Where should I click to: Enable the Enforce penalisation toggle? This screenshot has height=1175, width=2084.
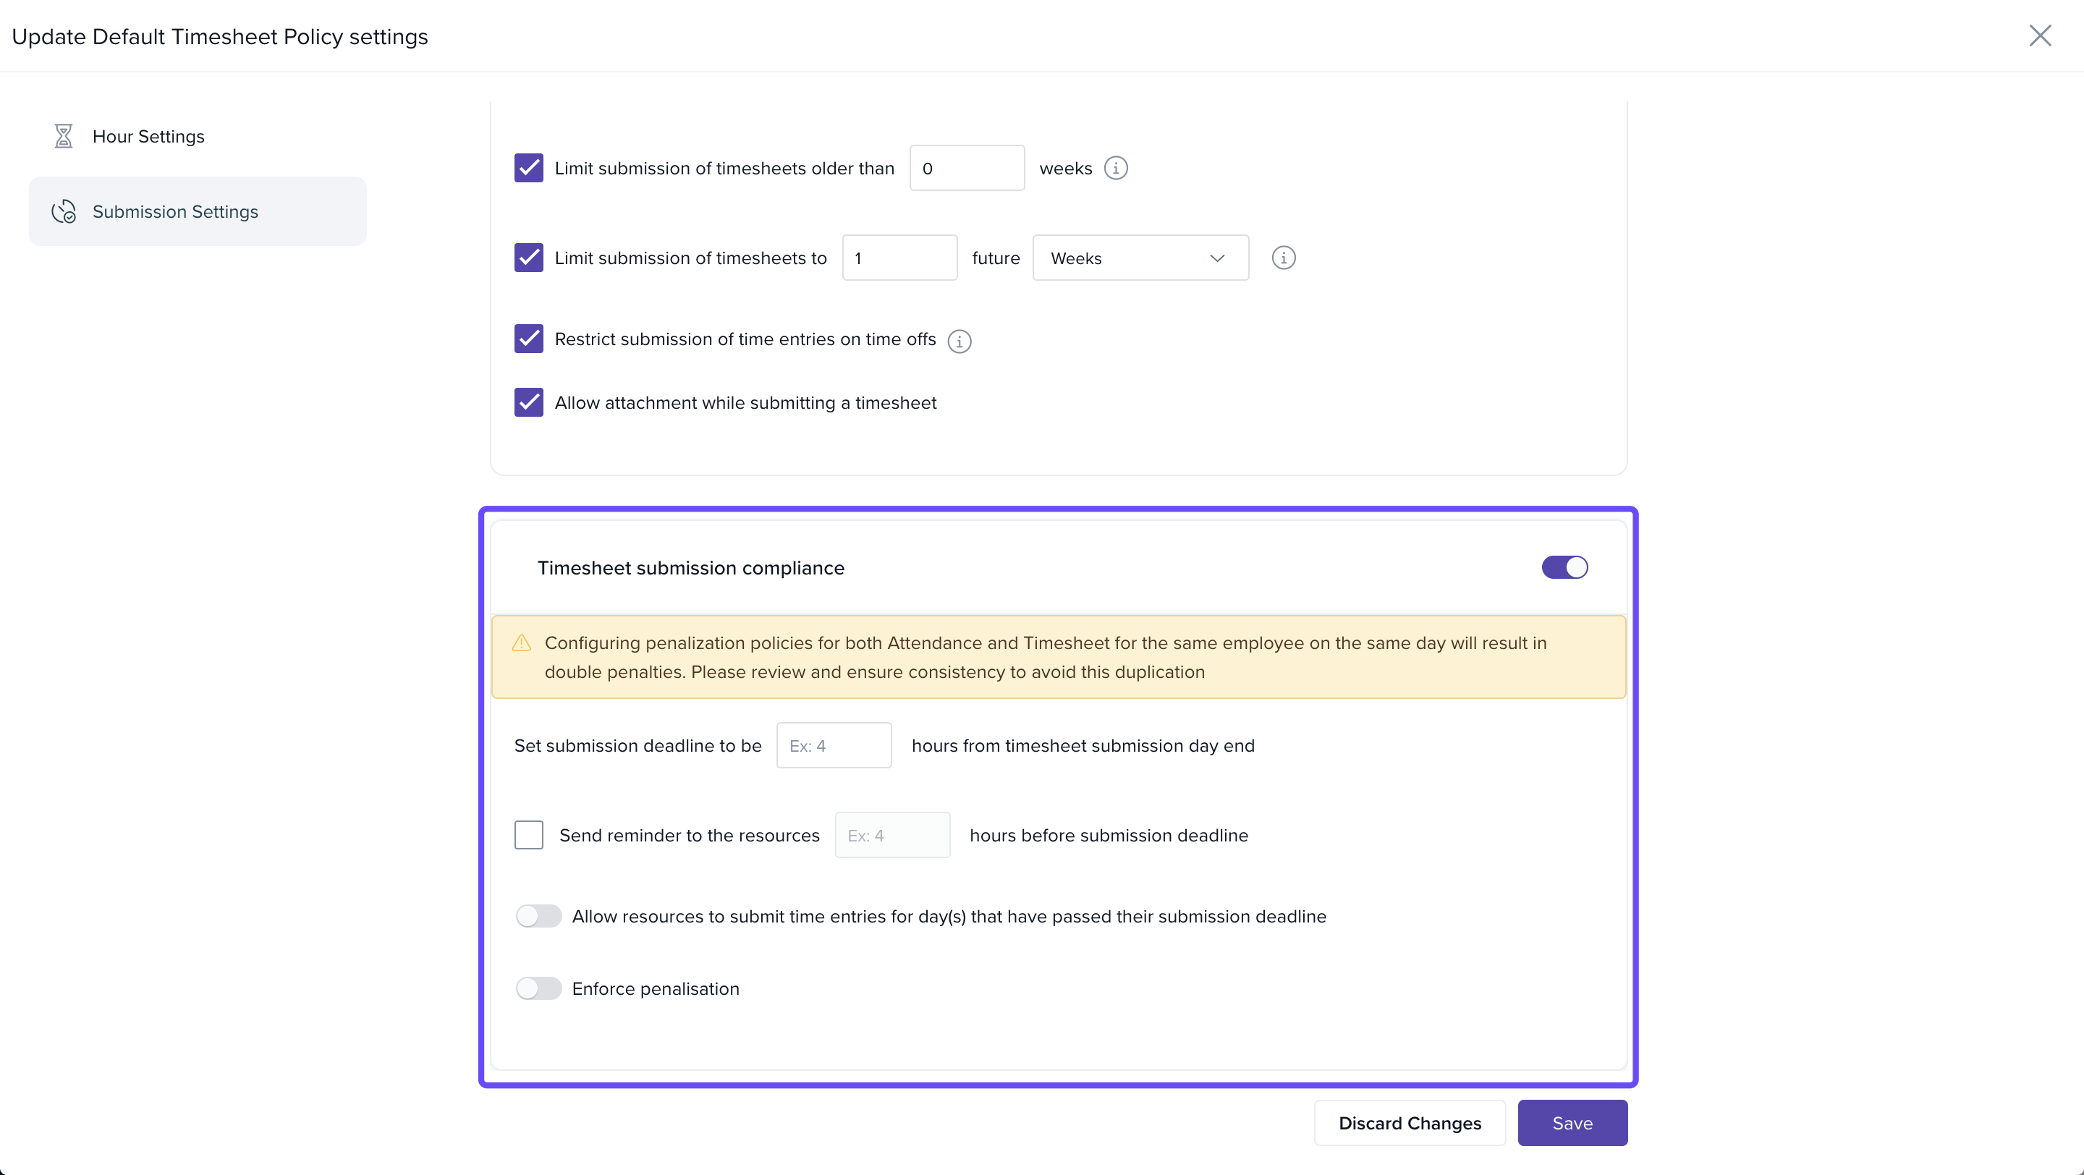point(539,988)
